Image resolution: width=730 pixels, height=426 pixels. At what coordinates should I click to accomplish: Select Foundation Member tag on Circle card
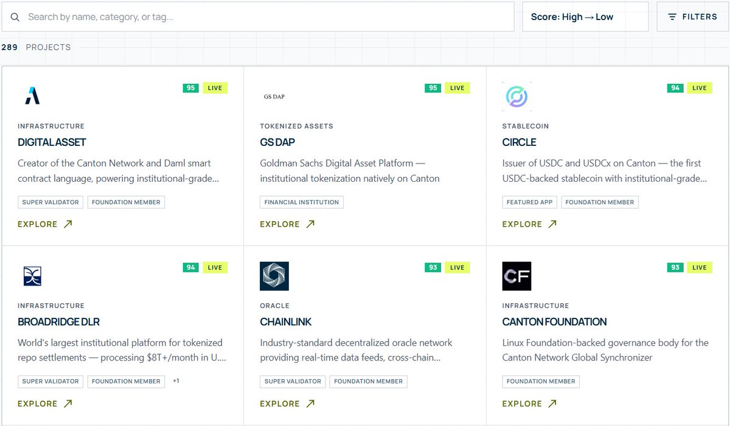600,202
